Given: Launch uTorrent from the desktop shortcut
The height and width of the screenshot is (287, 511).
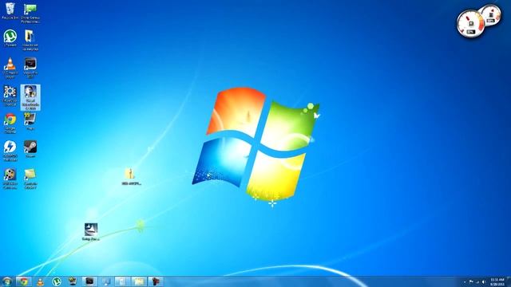Looking at the screenshot, I should click(10, 38).
